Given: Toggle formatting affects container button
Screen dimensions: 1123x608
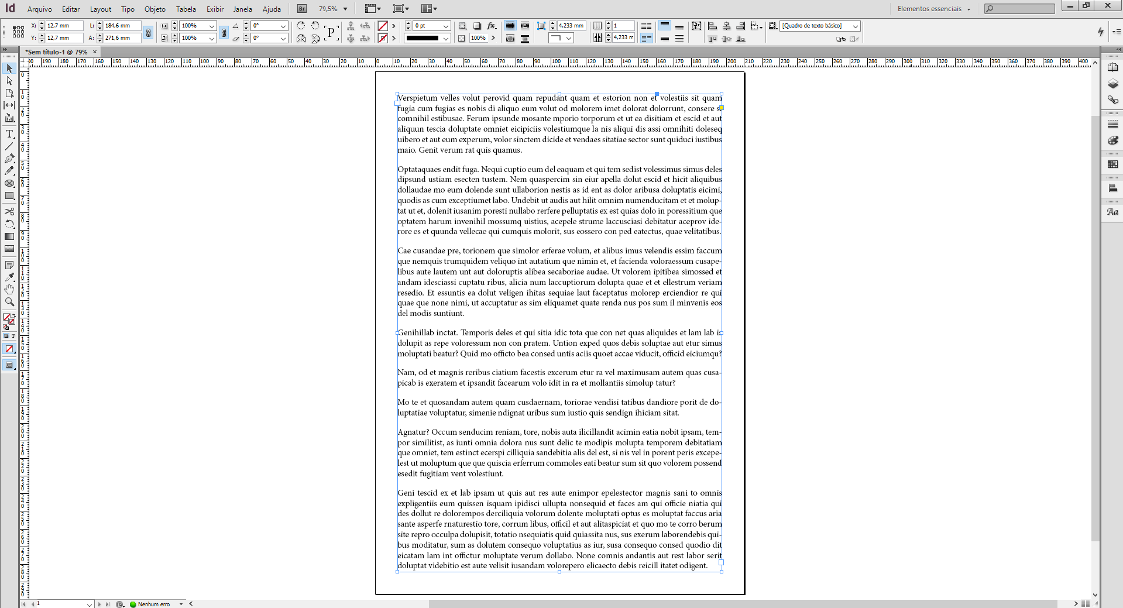Looking at the screenshot, I should pos(6,336).
